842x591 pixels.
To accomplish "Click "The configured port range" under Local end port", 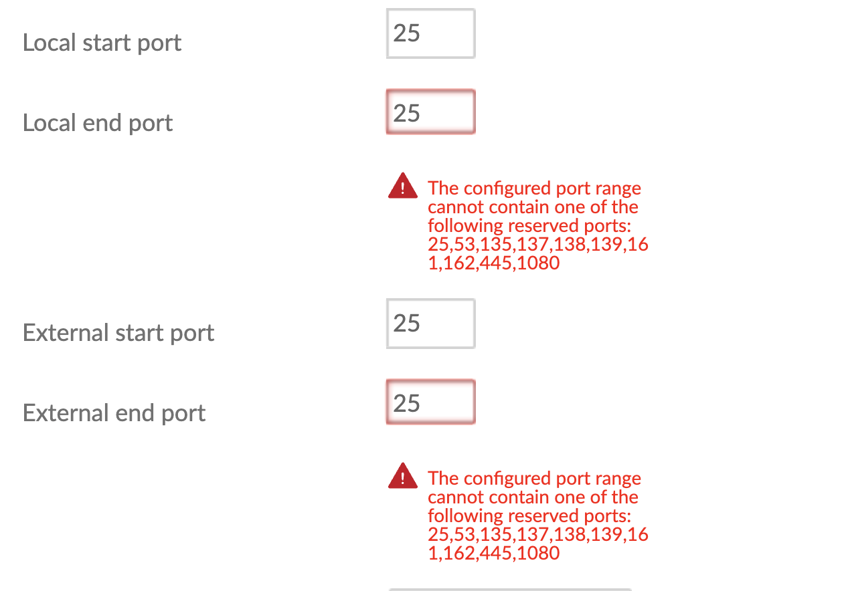I will [534, 189].
